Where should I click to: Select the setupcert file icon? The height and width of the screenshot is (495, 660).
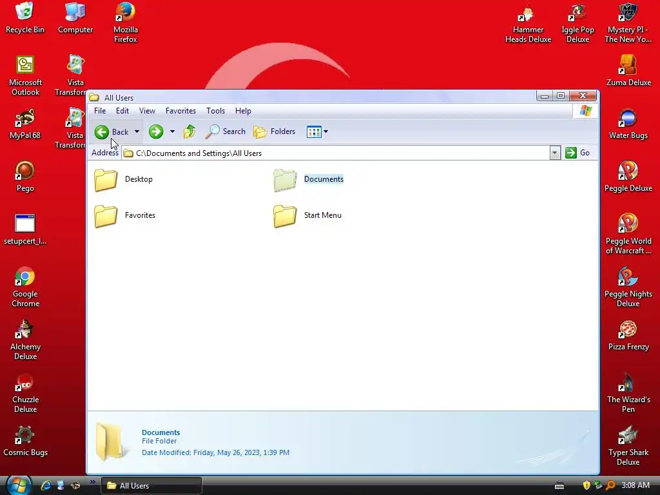(25, 230)
